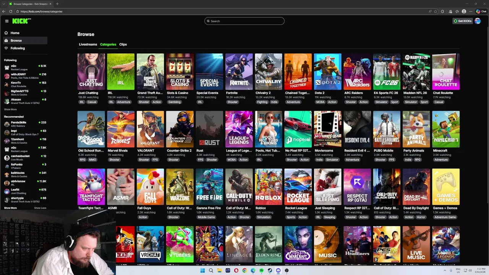Click Casual tag under Chat Roulette
This screenshot has height=275, width=489.
[x=439, y=102]
